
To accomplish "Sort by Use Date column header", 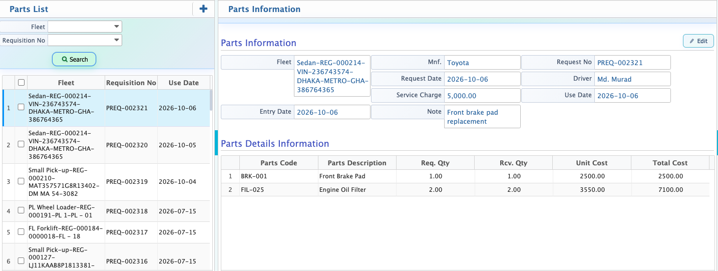I will coord(184,83).
